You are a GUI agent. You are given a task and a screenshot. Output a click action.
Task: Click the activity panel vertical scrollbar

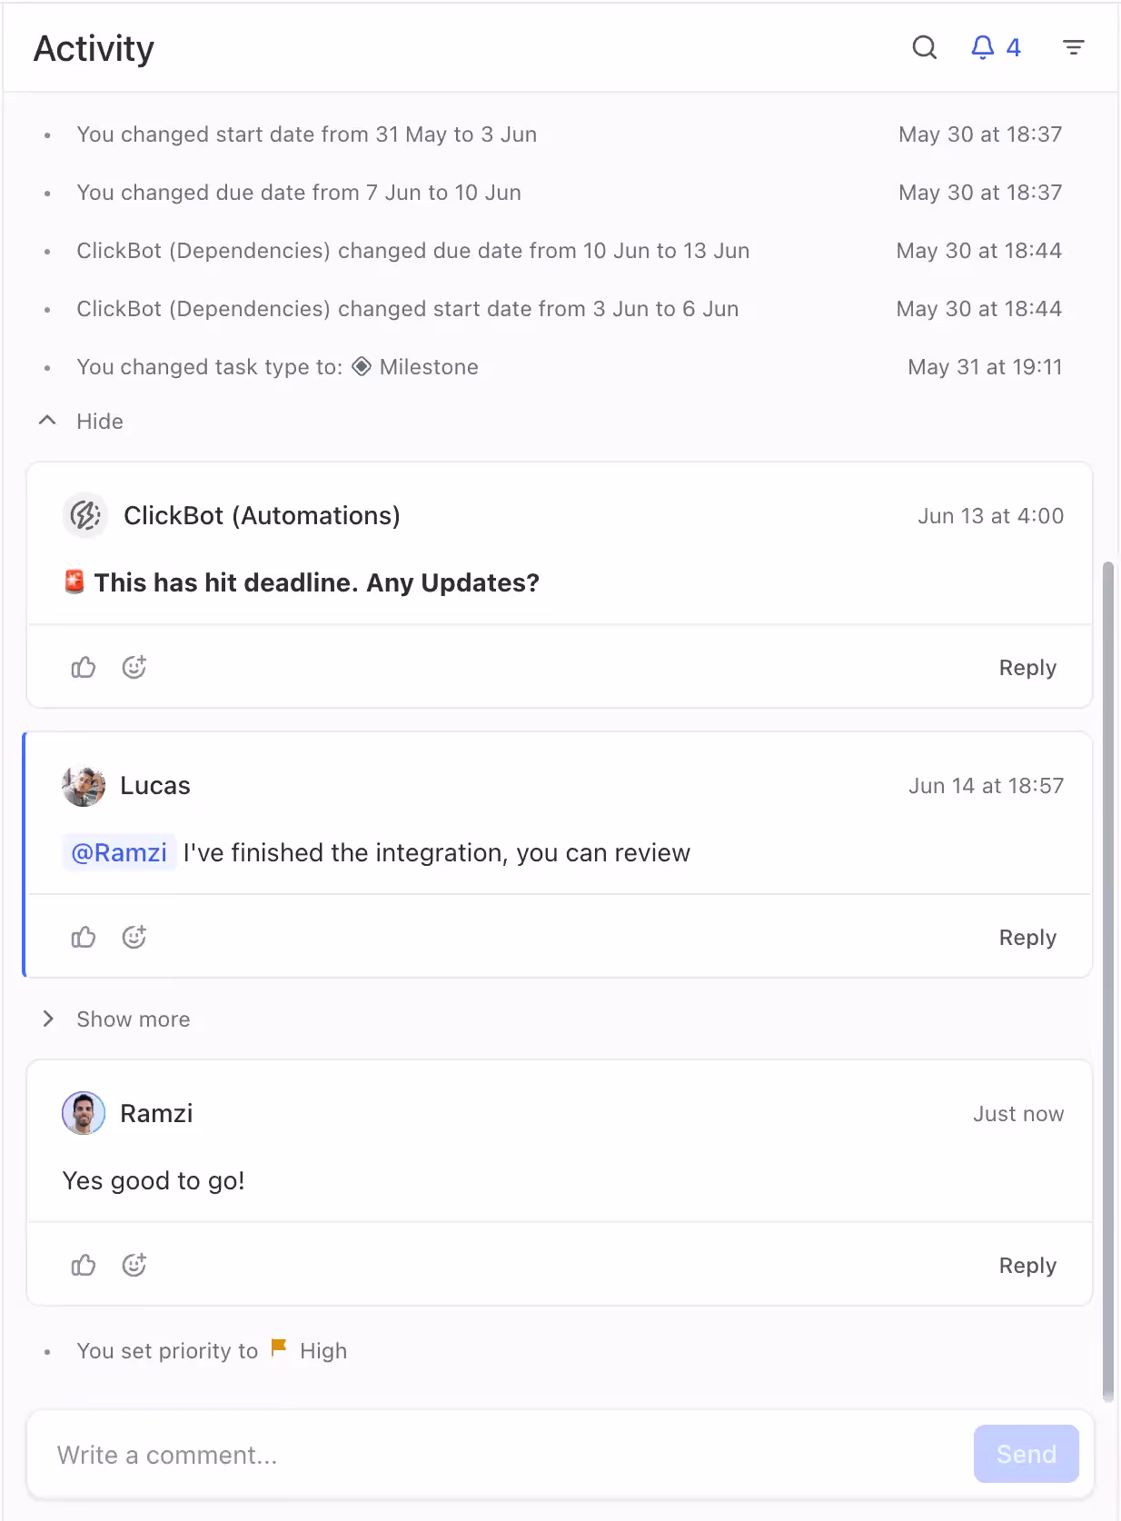1107,981
